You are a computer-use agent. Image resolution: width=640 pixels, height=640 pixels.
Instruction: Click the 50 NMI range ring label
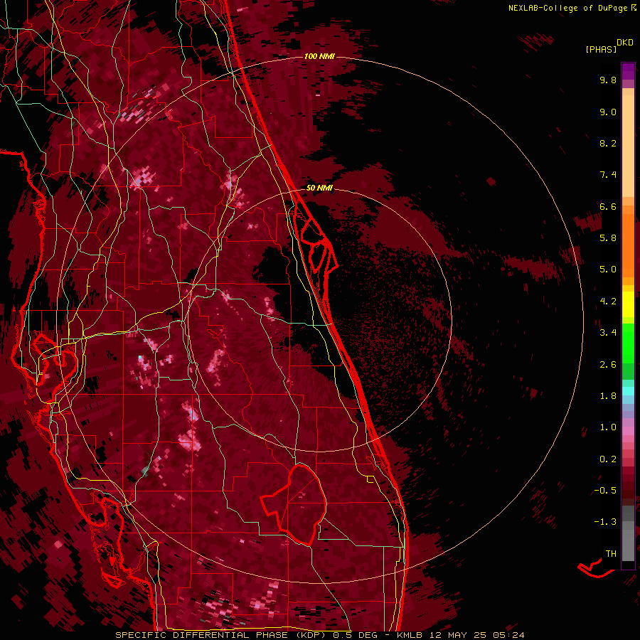click(x=319, y=188)
